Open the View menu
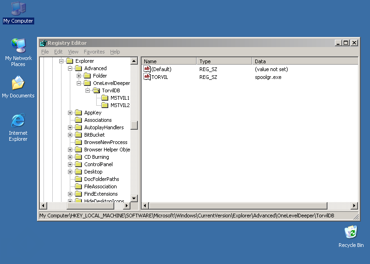Image resolution: width=370 pixels, height=264 pixels. (x=73, y=52)
